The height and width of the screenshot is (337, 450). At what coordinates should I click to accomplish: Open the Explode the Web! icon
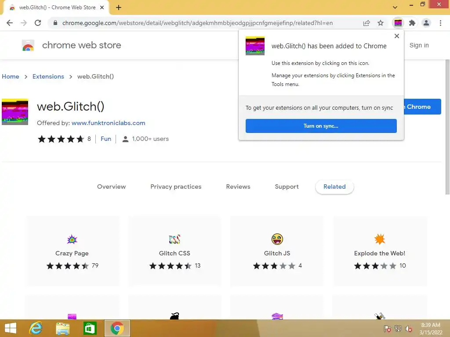[x=380, y=239]
